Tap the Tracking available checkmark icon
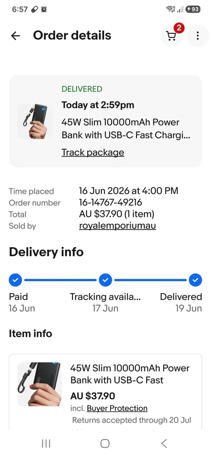The width and height of the screenshot is (211, 456). pos(105,280)
